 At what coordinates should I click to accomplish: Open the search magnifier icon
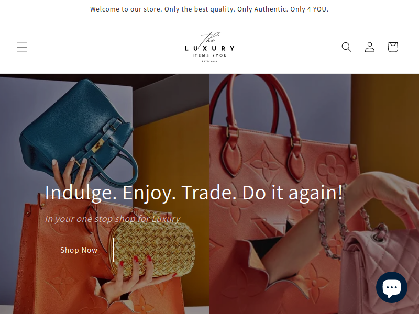pyautogui.click(x=346, y=47)
